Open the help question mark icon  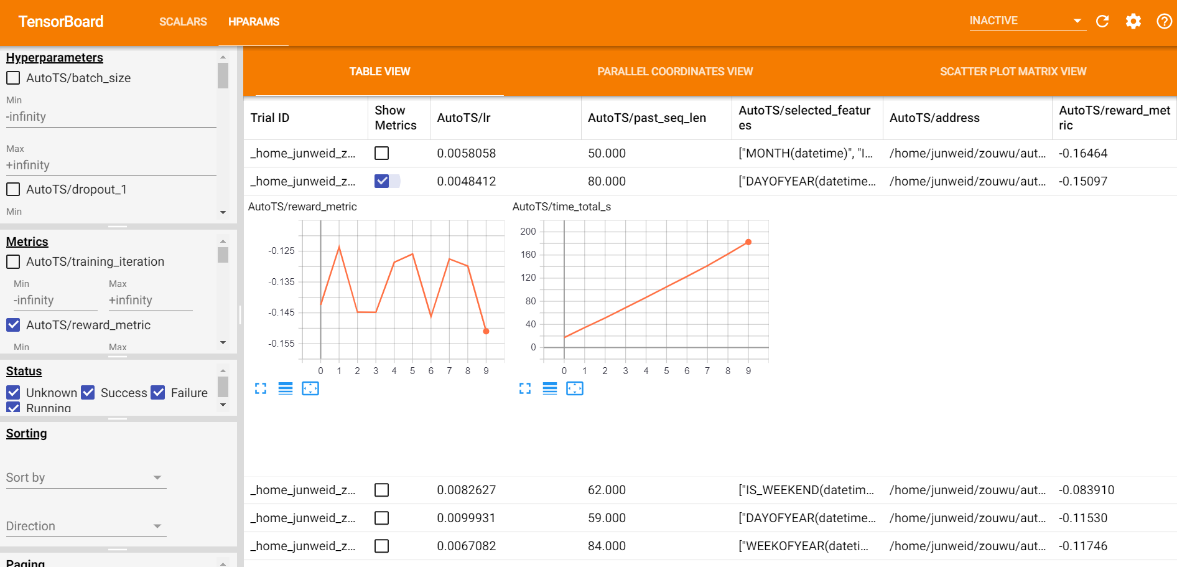click(x=1164, y=22)
